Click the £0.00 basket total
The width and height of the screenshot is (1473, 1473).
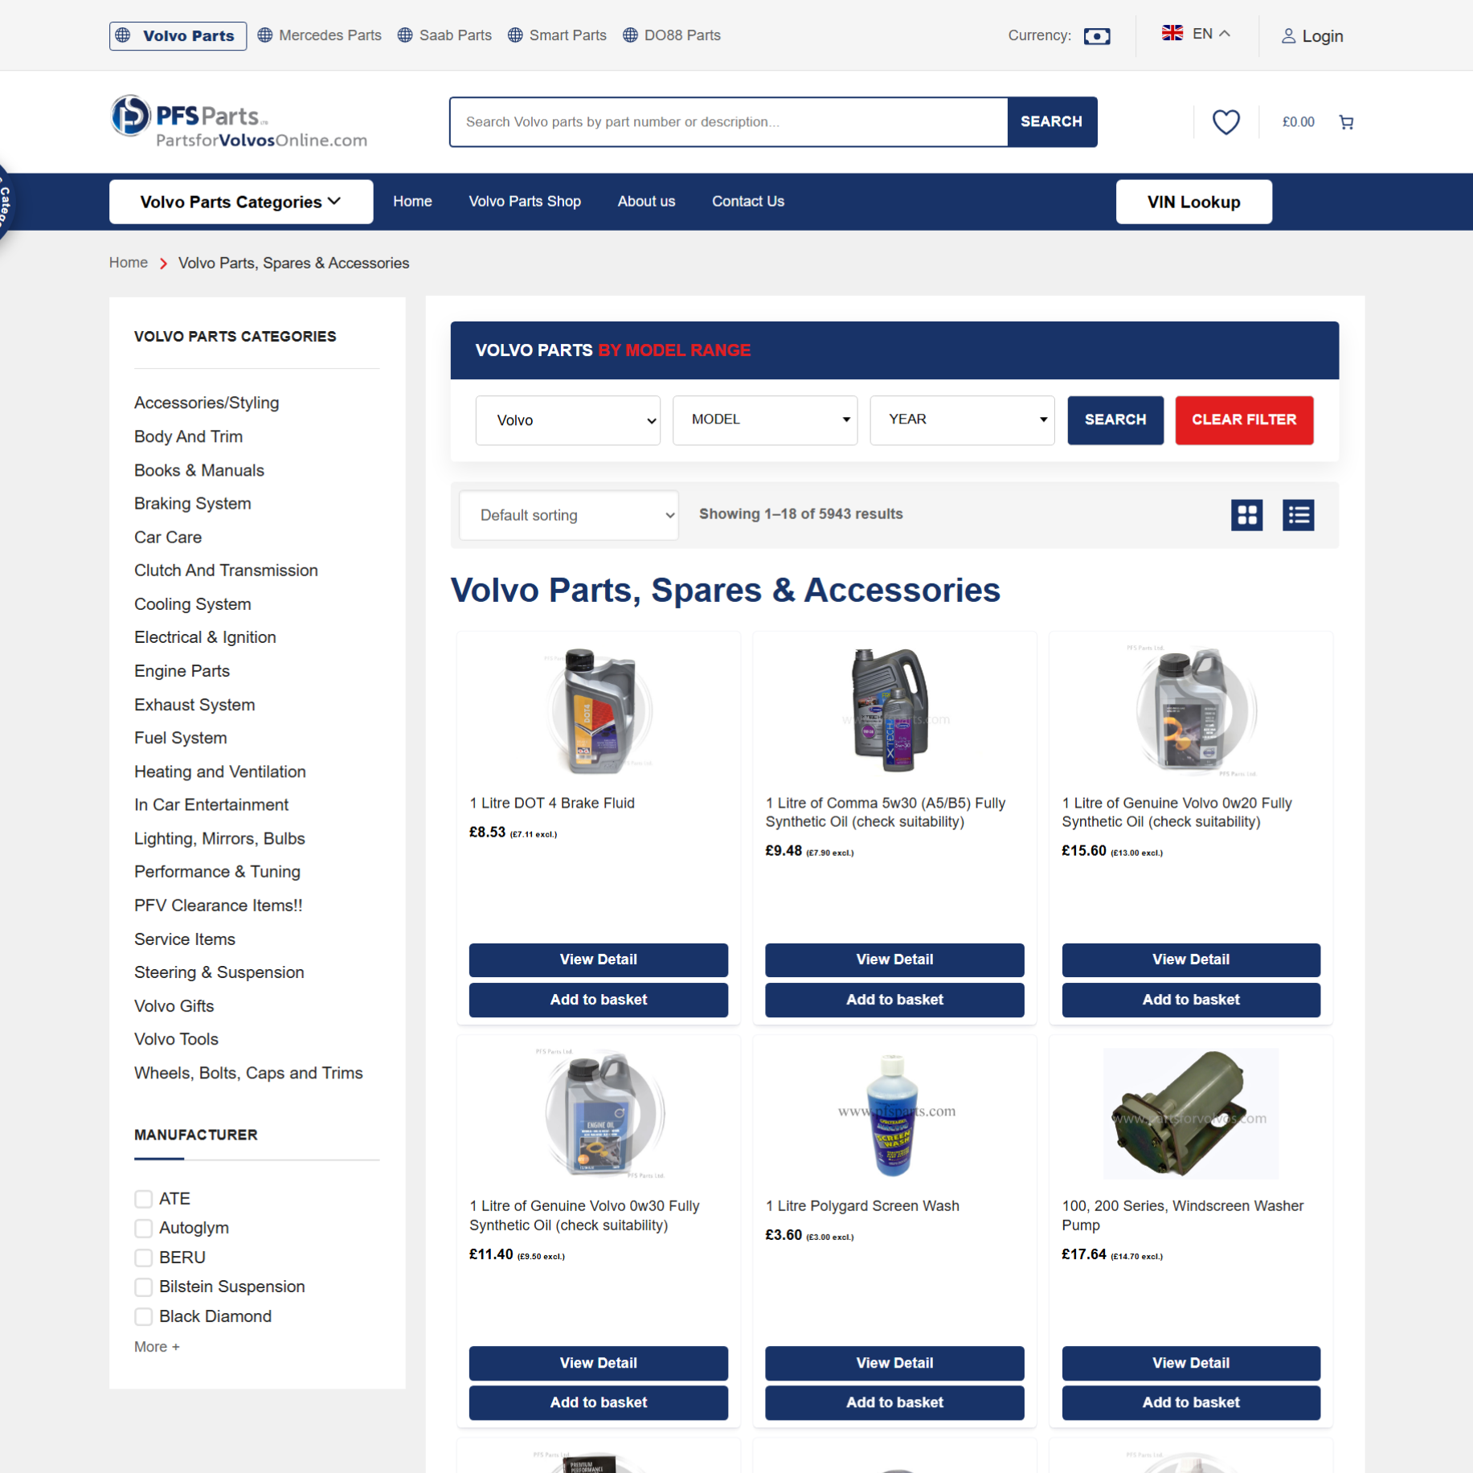(x=1298, y=122)
